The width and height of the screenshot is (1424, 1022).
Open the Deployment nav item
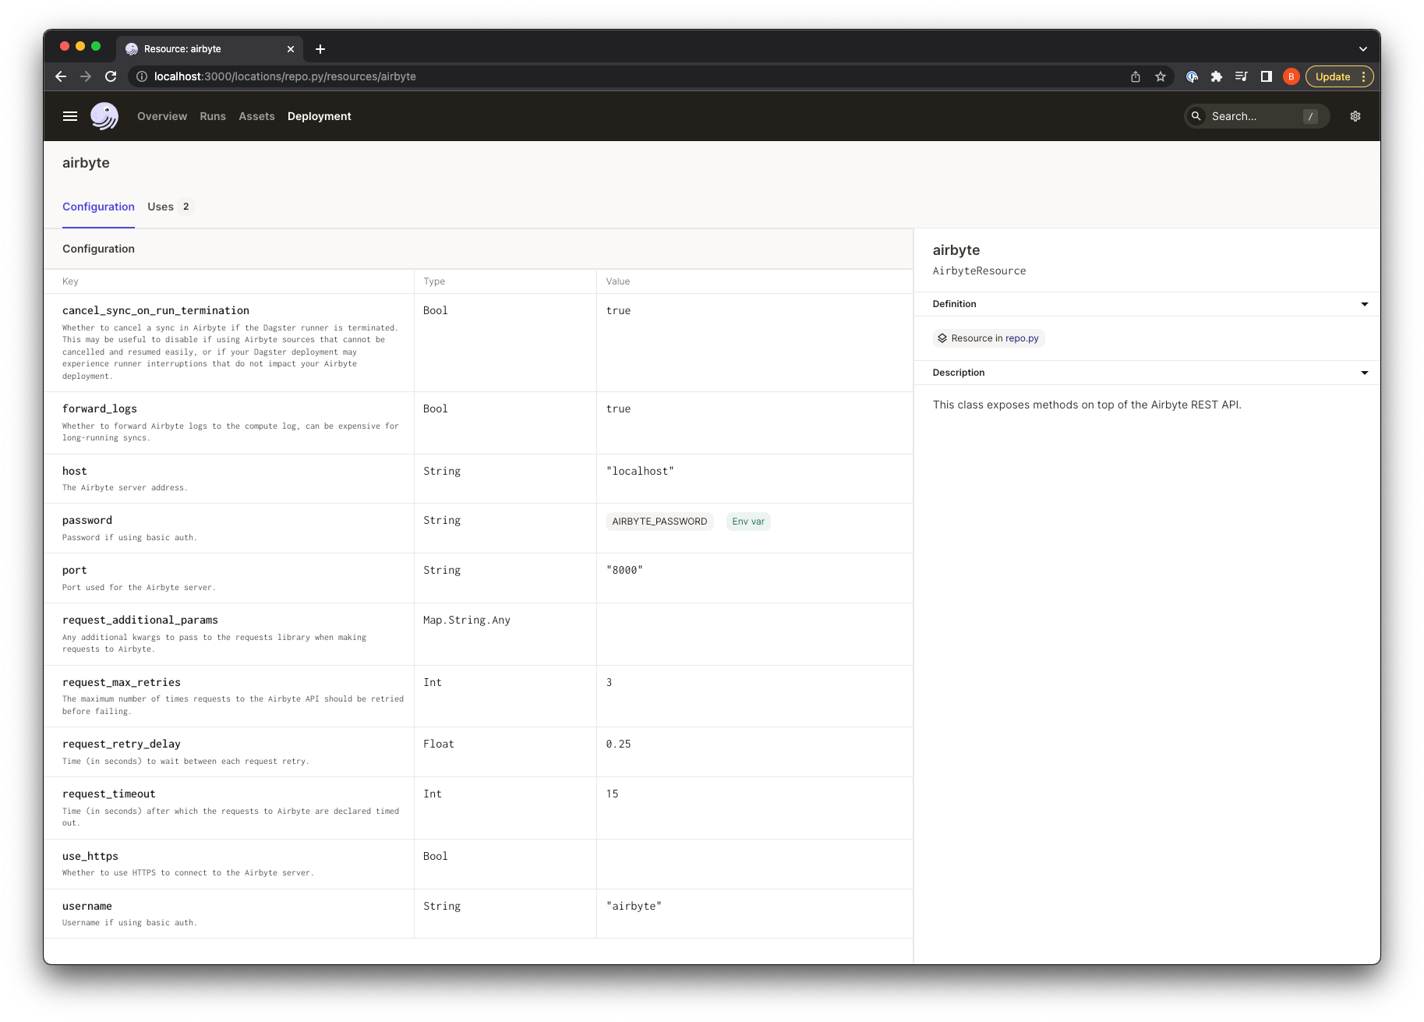point(320,116)
